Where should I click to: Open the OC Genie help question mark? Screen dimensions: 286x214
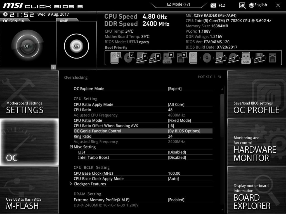coord(53,67)
